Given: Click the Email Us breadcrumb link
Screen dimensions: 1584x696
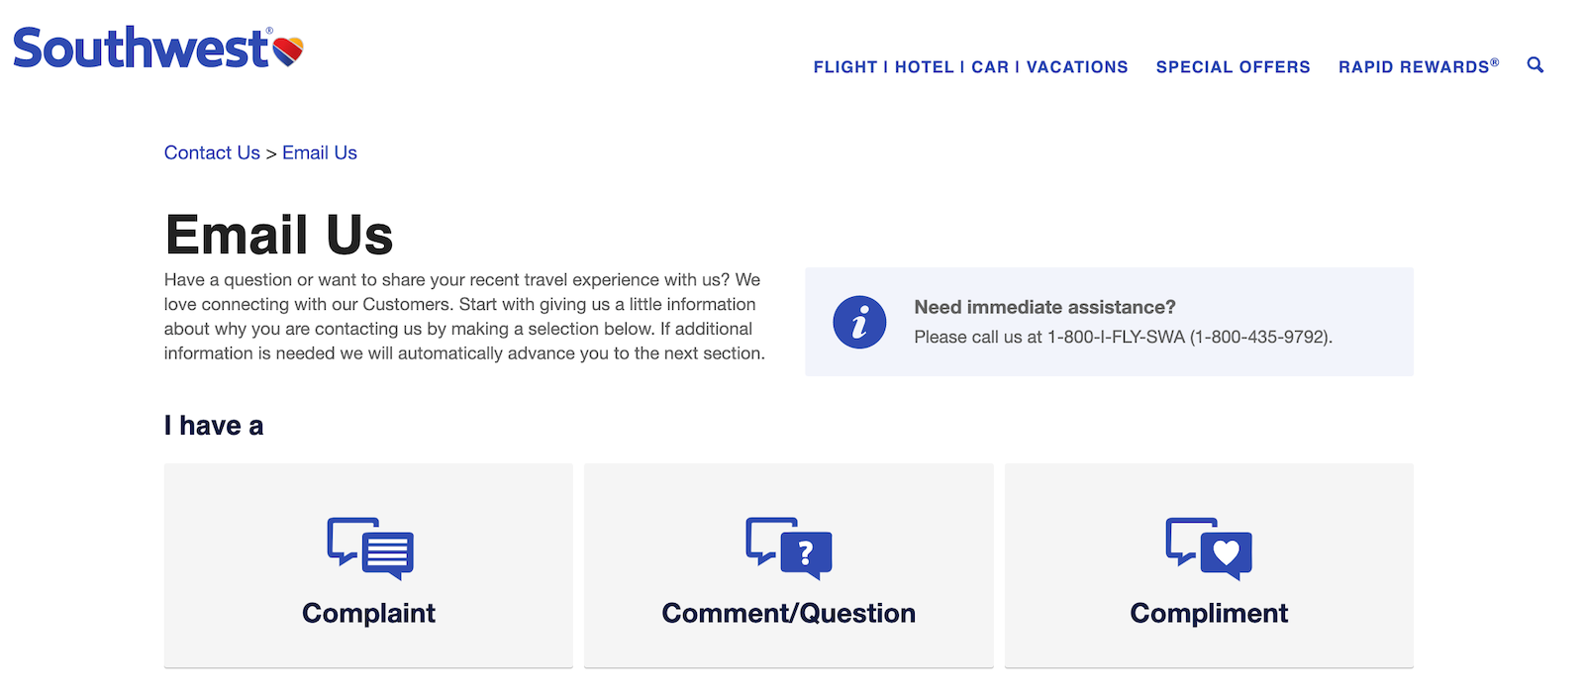Looking at the screenshot, I should 319,152.
